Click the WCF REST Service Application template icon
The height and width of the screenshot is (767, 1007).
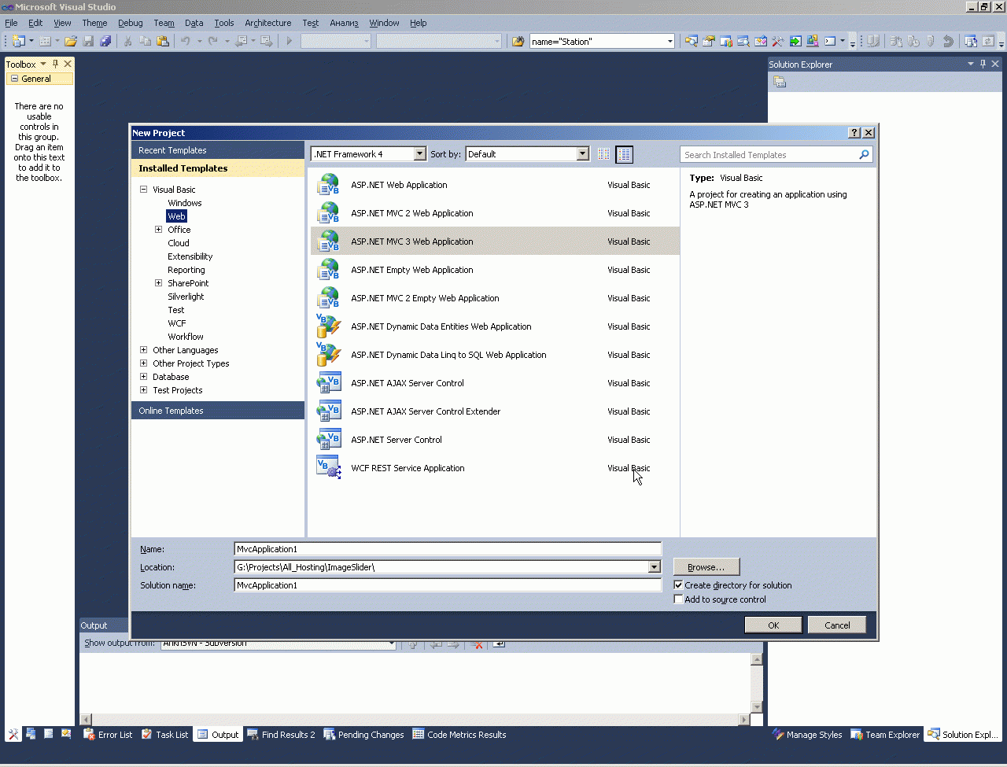point(328,468)
